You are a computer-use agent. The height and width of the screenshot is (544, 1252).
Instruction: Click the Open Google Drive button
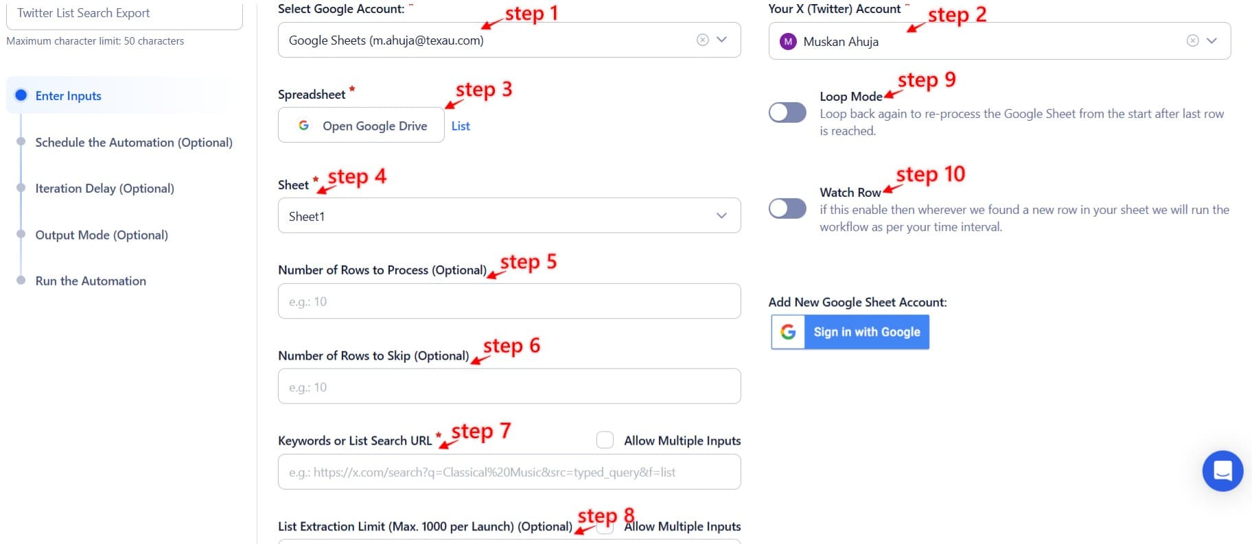coord(360,126)
